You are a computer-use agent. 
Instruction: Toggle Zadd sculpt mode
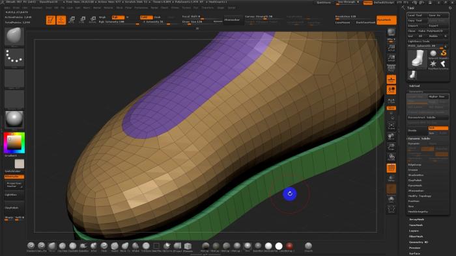[x=146, y=18]
